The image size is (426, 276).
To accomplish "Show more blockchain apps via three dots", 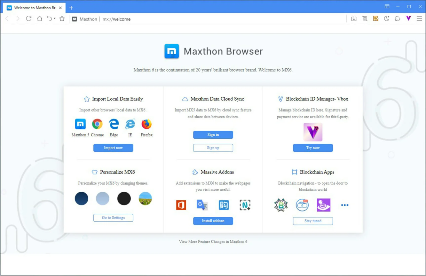I will click(x=345, y=205).
